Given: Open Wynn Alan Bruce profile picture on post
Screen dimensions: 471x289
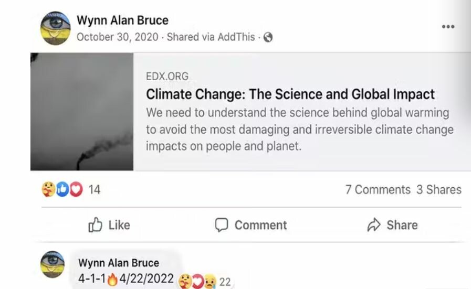Looking at the screenshot, I should pos(56,28).
